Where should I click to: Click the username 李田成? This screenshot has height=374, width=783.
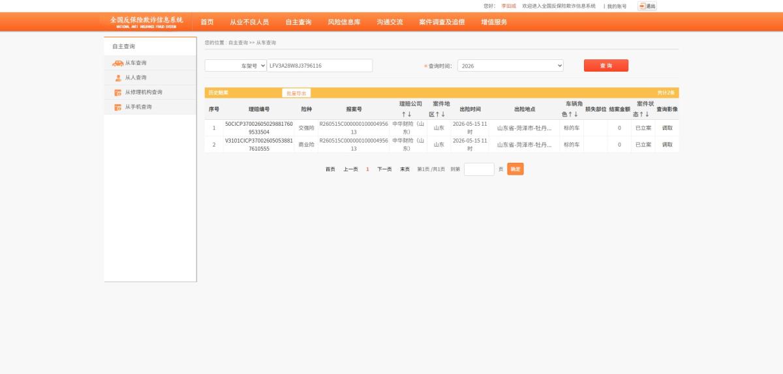coord(508,6)
